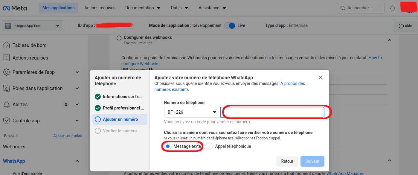Click the collapse arrow in the lower right section

[390, 161]
